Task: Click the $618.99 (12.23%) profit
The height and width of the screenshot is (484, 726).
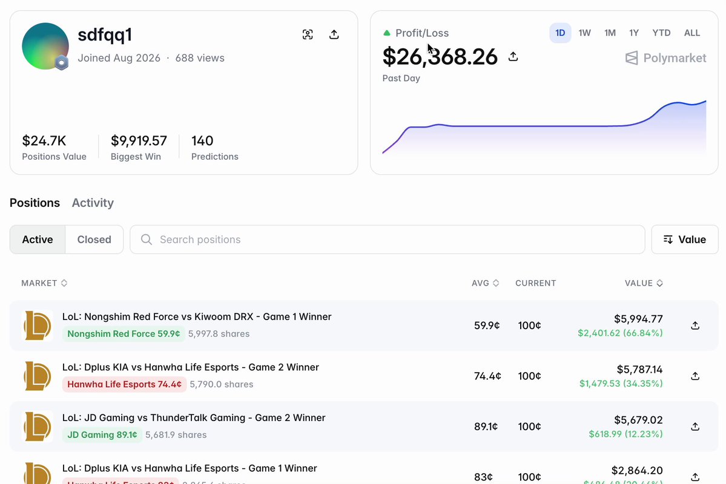Action: coord(625,434)
